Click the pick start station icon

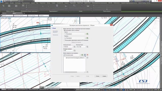point(74,47)
